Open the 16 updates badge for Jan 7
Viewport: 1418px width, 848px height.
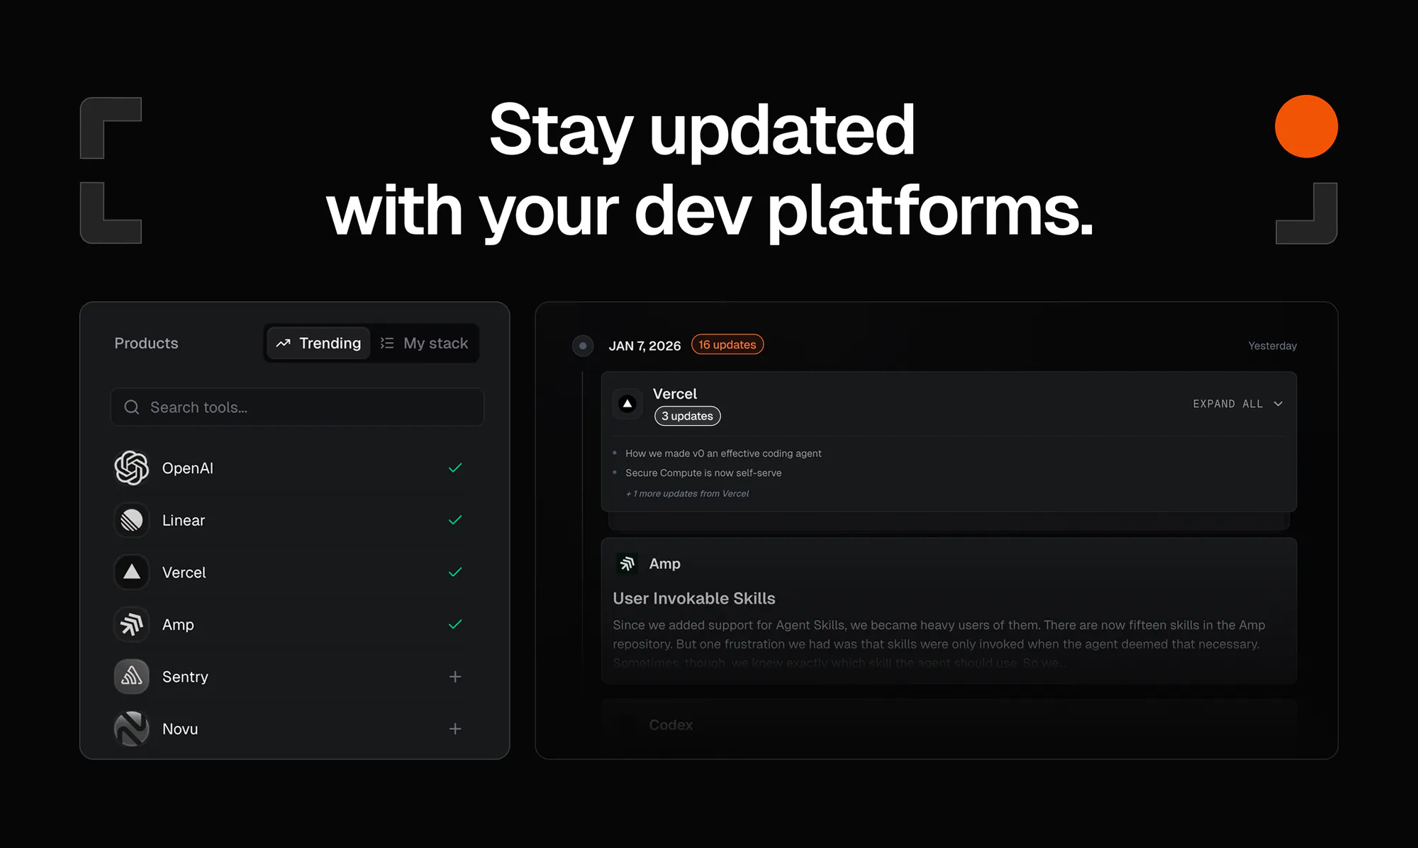(727, 344)
